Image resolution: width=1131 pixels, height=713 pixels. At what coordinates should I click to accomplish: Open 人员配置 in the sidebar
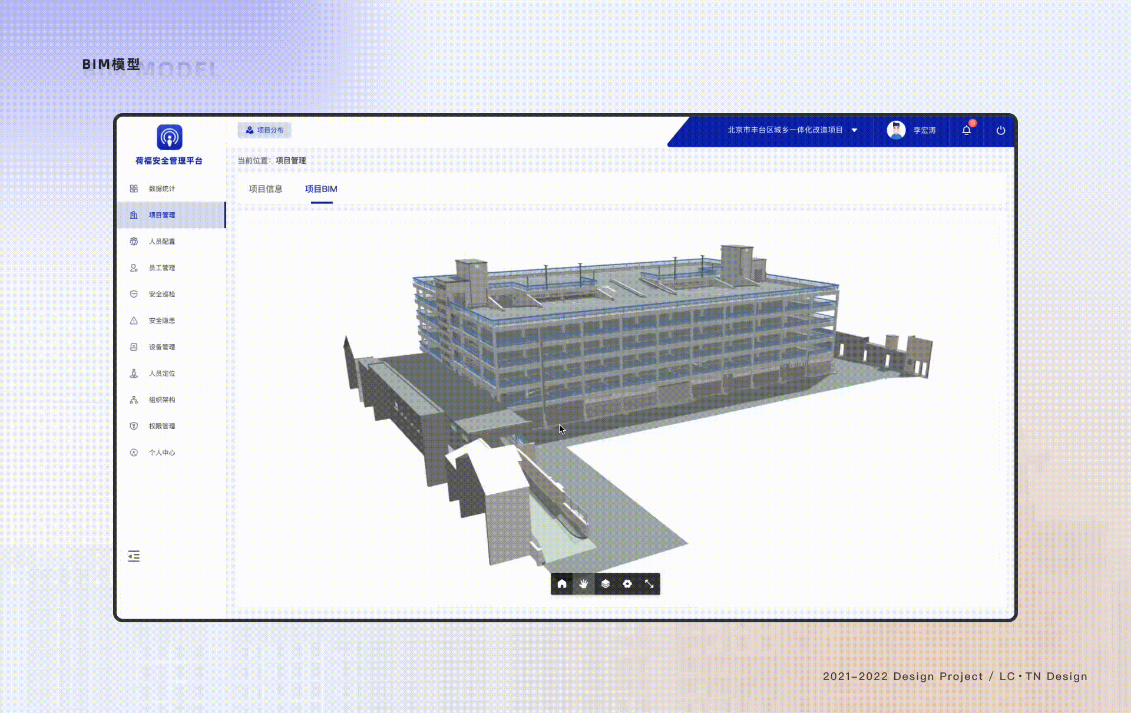pyautogui.click(x=171, y=242)
